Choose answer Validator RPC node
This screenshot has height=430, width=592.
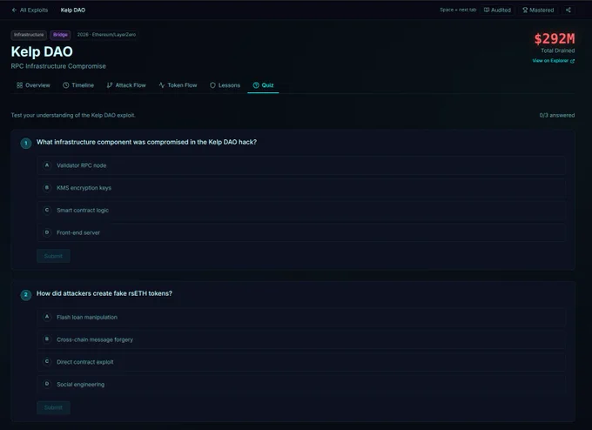(301, 165)
